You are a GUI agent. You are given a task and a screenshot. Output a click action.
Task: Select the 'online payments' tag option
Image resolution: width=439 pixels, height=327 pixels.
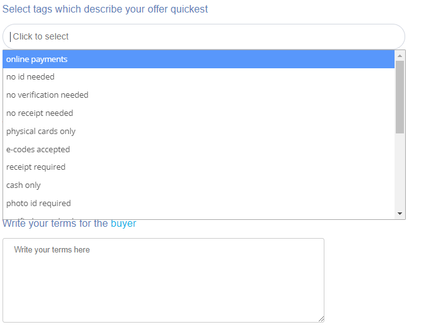(37, 60)
